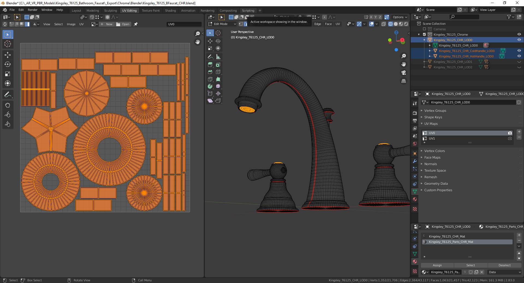Open the Render menu
The image size is (524, 283).
click(32, 10)
